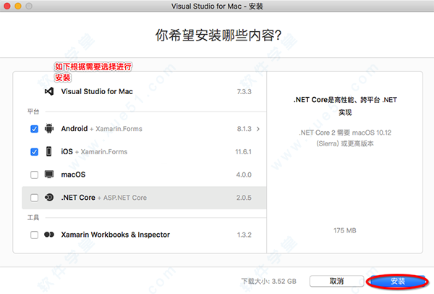Minimize the installer with yellow button
This screenshot has width=434, height=294.
[x=18, y=6]
